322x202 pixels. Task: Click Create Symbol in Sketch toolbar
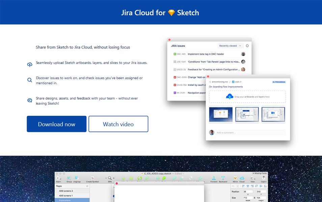[92, 179]
